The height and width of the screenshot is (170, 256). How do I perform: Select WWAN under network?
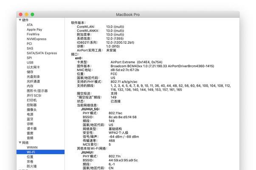tap(32, 147)
